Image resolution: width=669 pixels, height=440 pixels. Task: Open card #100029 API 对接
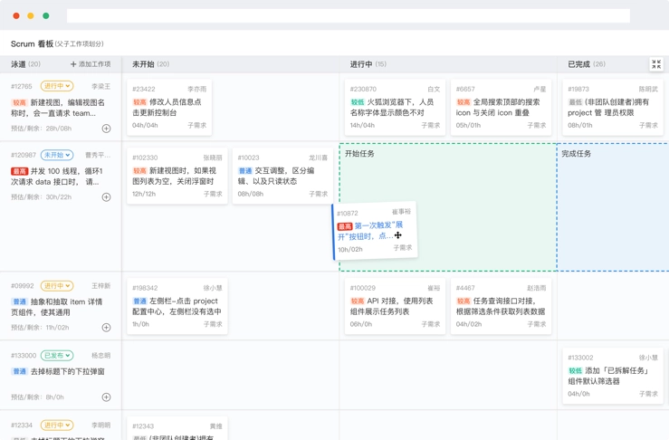pyautogui.click(x=395, y=306)
